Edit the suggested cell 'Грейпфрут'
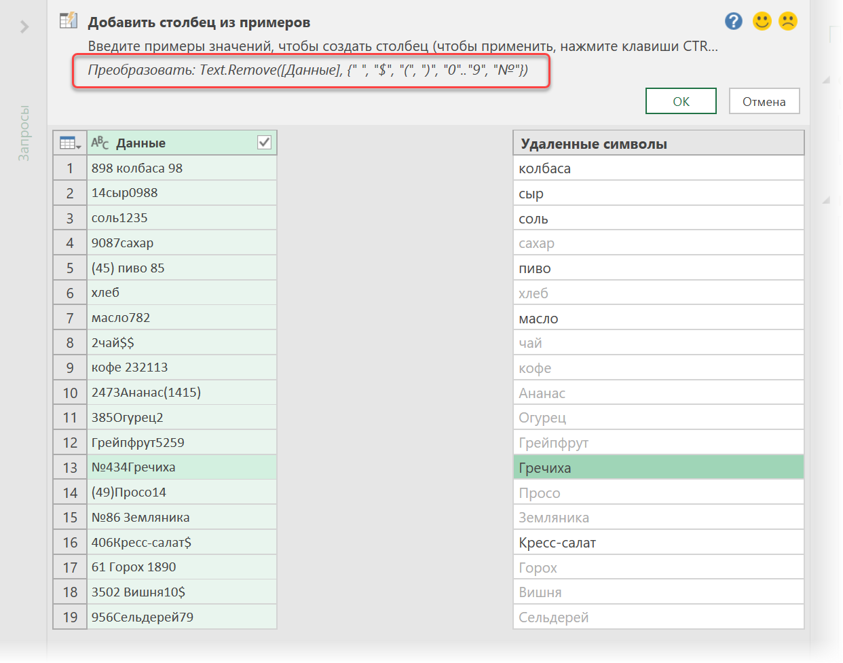 [x=658, y=443]
